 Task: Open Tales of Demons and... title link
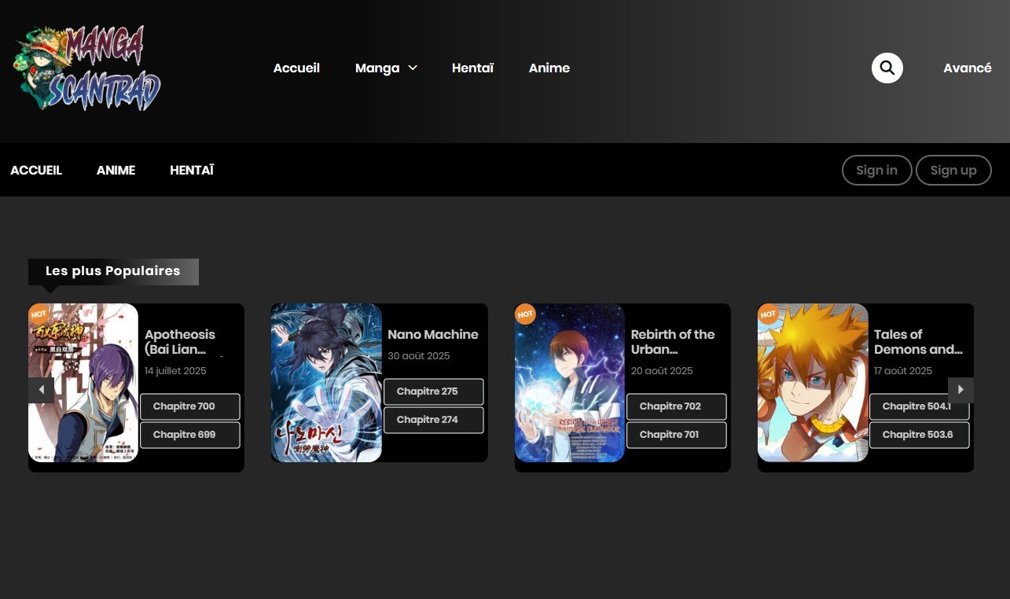(x=918, y=342)
